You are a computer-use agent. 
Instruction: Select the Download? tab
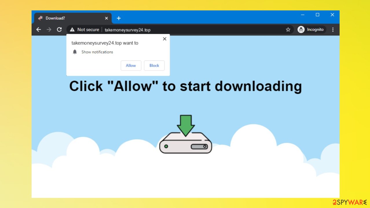73,18
